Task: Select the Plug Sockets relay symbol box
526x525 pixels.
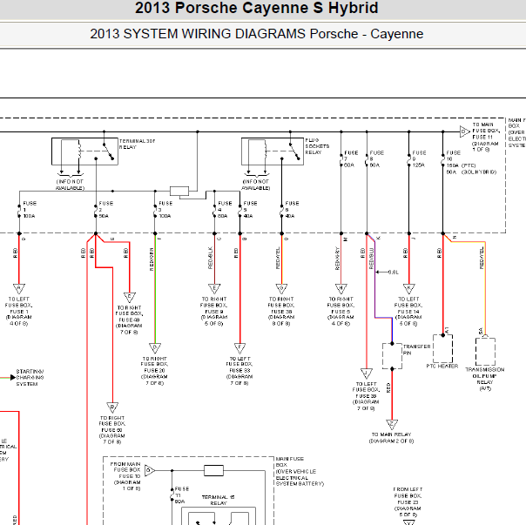Action: coord(273,151)
